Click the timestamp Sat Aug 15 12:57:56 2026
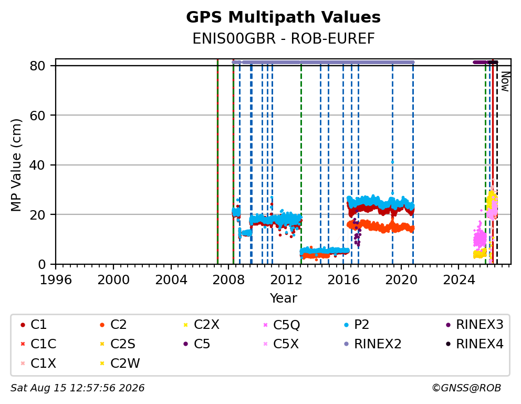The width and height of the screenshot is (521, 404). (77, 388)
